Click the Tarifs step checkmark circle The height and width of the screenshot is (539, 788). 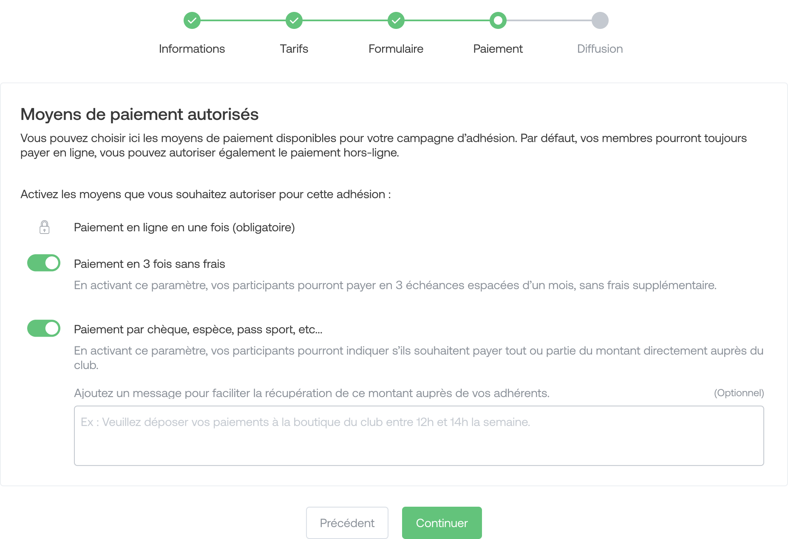pyautogui.click(x=294, y=20)
